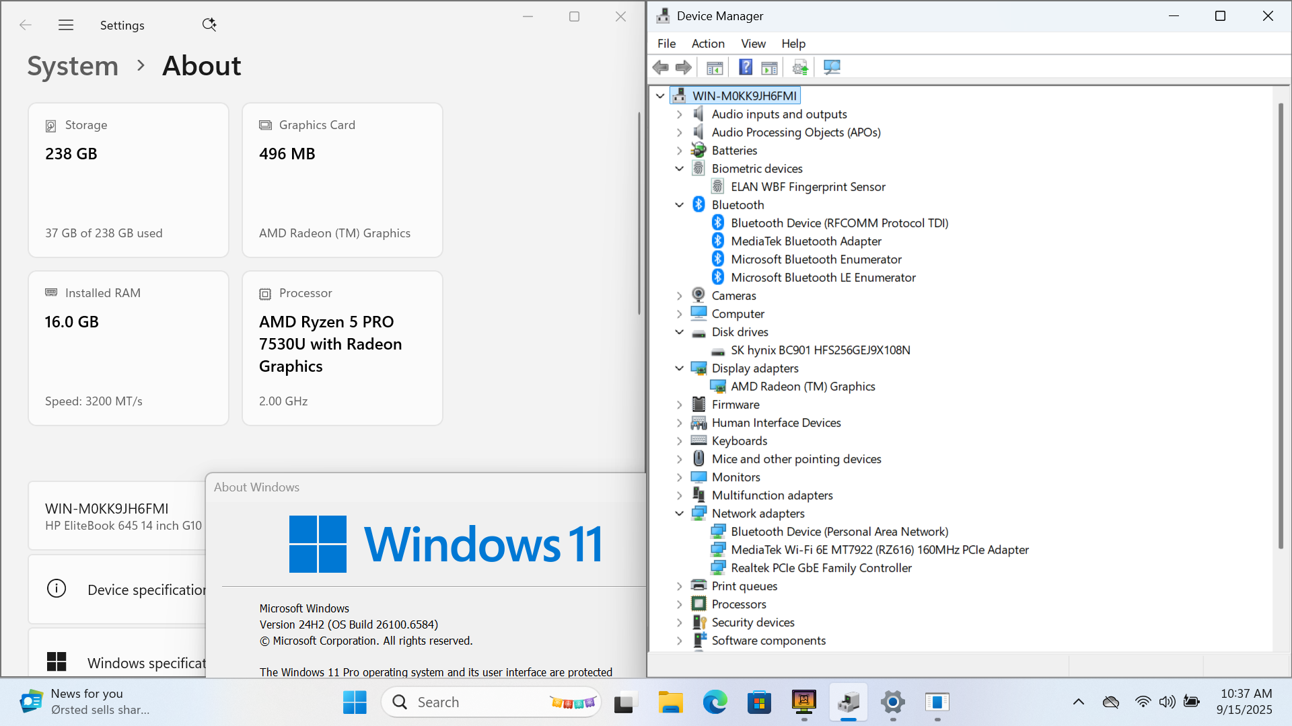Viewport: 1292px width, 726px height.
Task: Open News for you widget on taskbar
Action: (85, 702)
